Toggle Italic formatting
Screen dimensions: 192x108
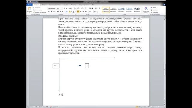pyautogui.click(x=51, y=12)
